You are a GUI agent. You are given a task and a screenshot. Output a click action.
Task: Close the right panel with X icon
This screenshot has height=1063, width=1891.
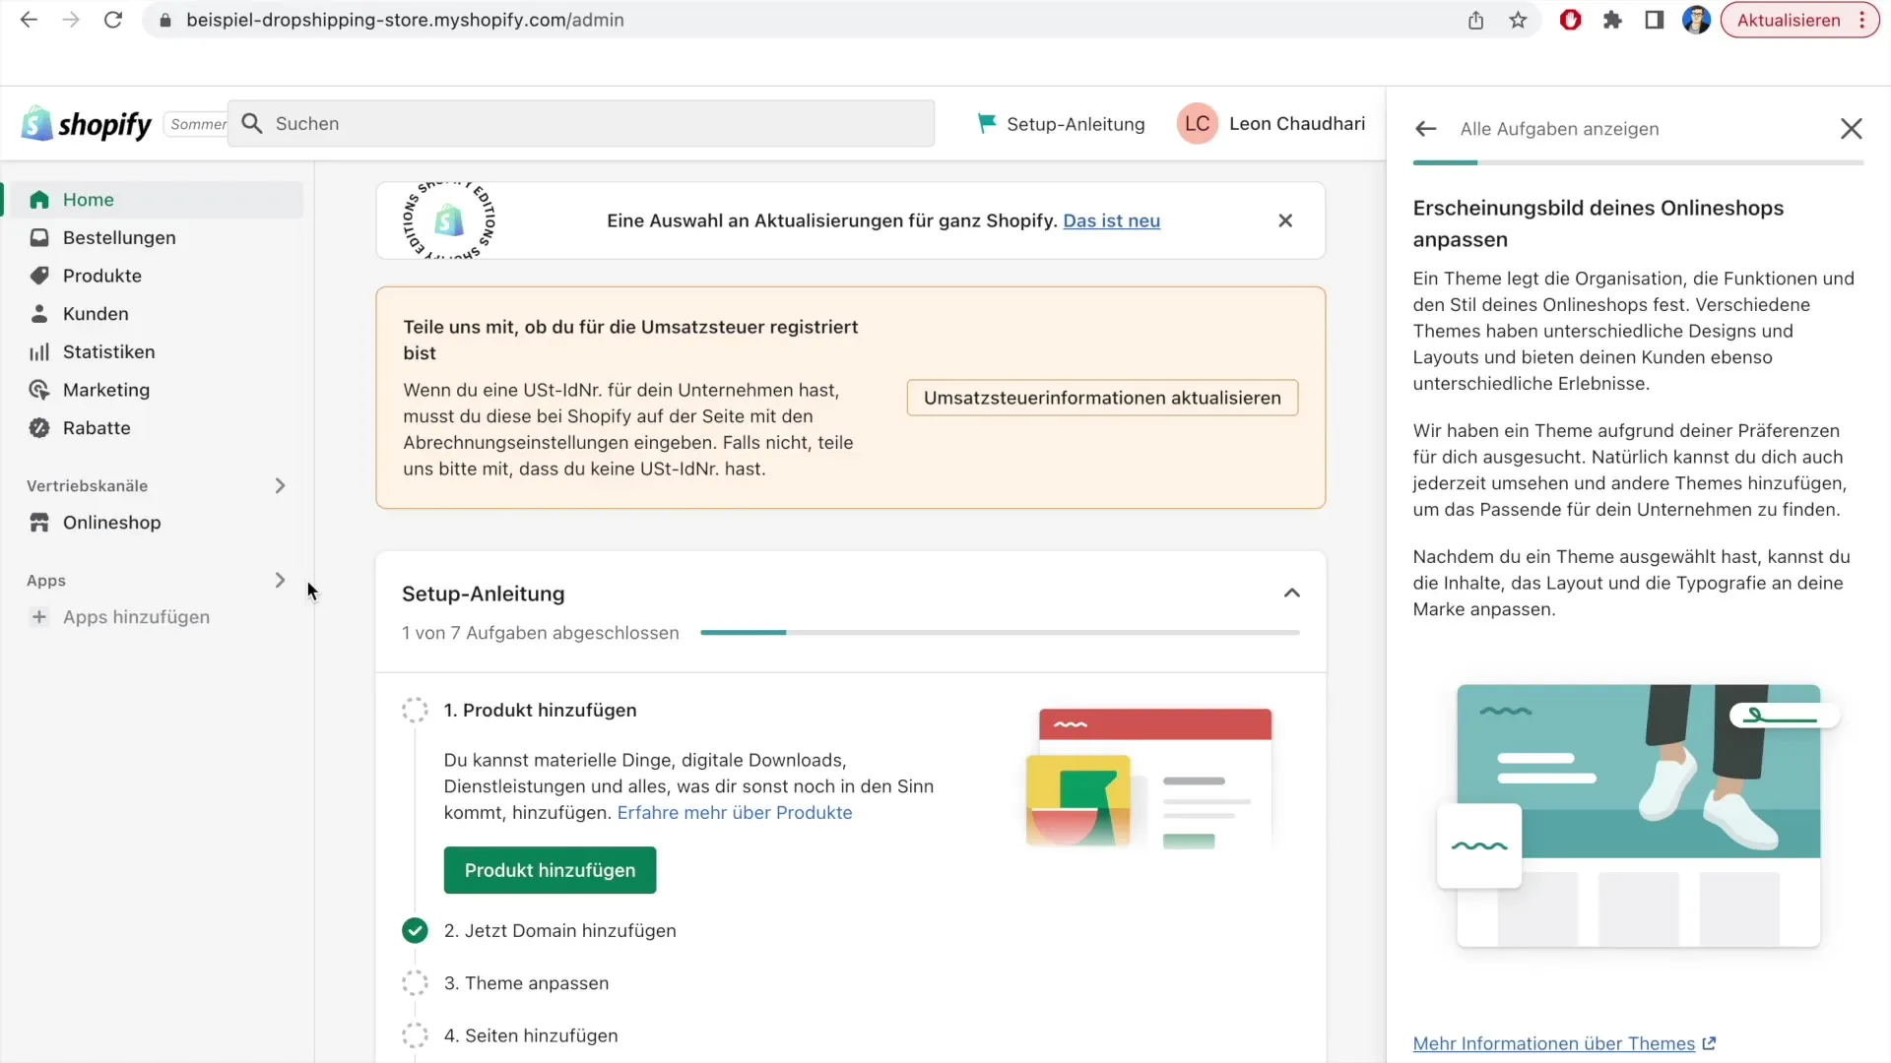[x=1851, y=127]
